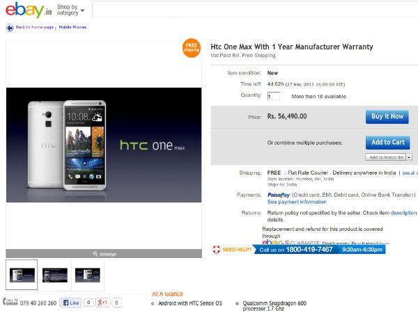Click the Time left '4d 02h' value

(275, 84)
